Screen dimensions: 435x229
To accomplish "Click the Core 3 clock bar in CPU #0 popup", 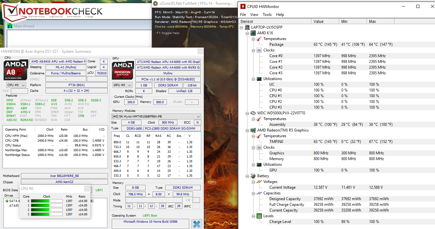I will tap(47, 214).
